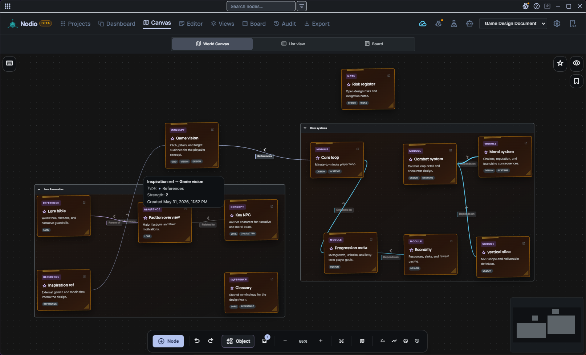586x355 pixels.
Task: Open the history clock icon
Action: point(417,341)
